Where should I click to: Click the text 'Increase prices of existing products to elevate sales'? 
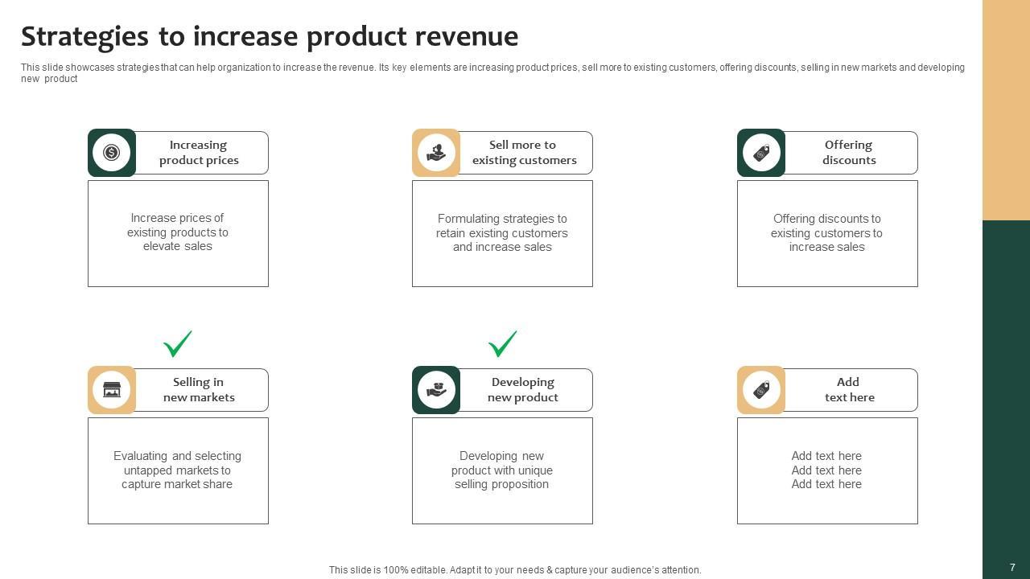click(x=178, y=232)
